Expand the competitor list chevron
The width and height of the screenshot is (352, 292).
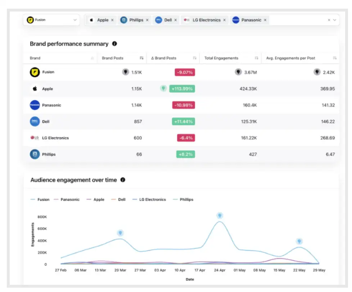(335, 20)
